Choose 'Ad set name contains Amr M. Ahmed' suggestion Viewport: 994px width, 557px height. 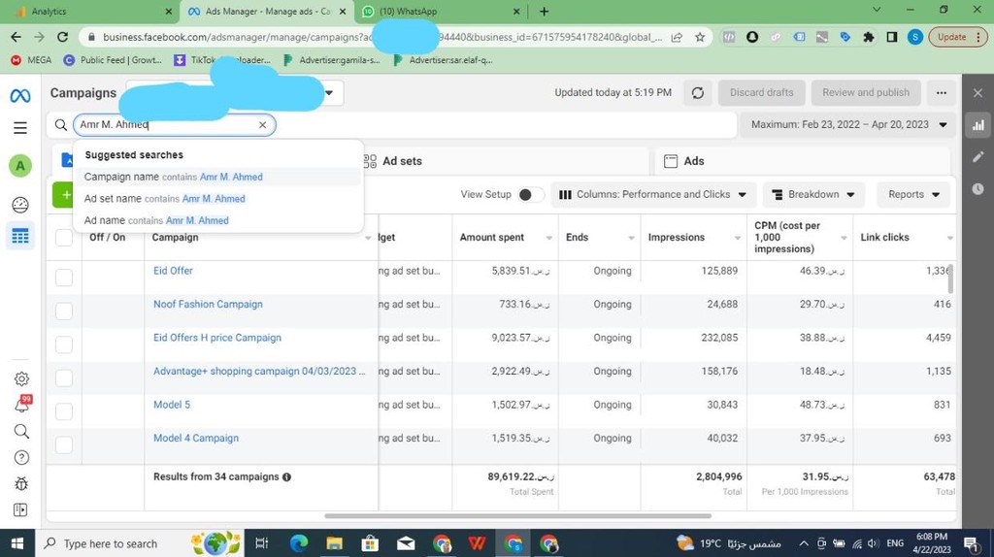pos(217,199)
